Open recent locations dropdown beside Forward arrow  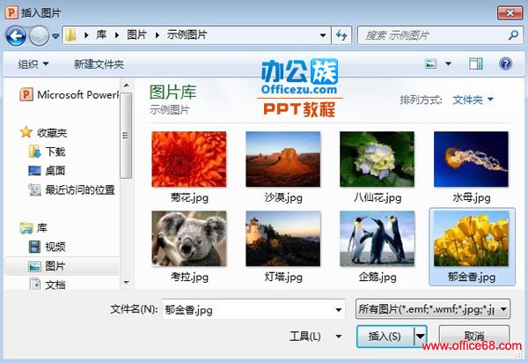55,36
